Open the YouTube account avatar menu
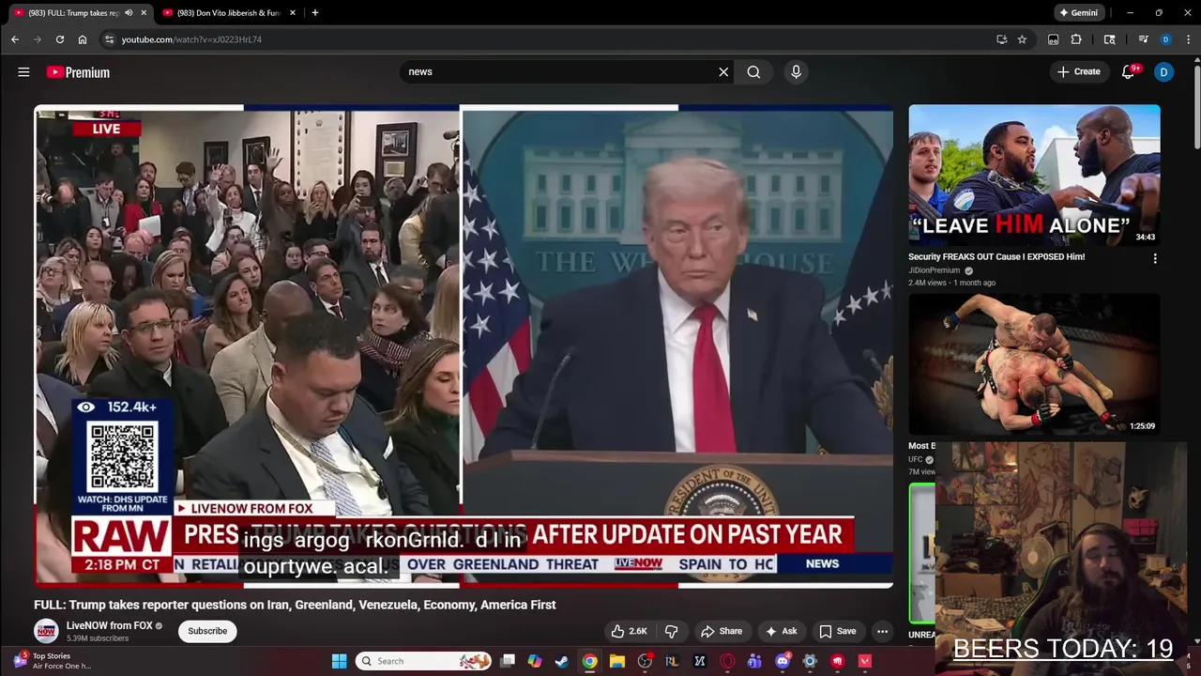 1163,71
